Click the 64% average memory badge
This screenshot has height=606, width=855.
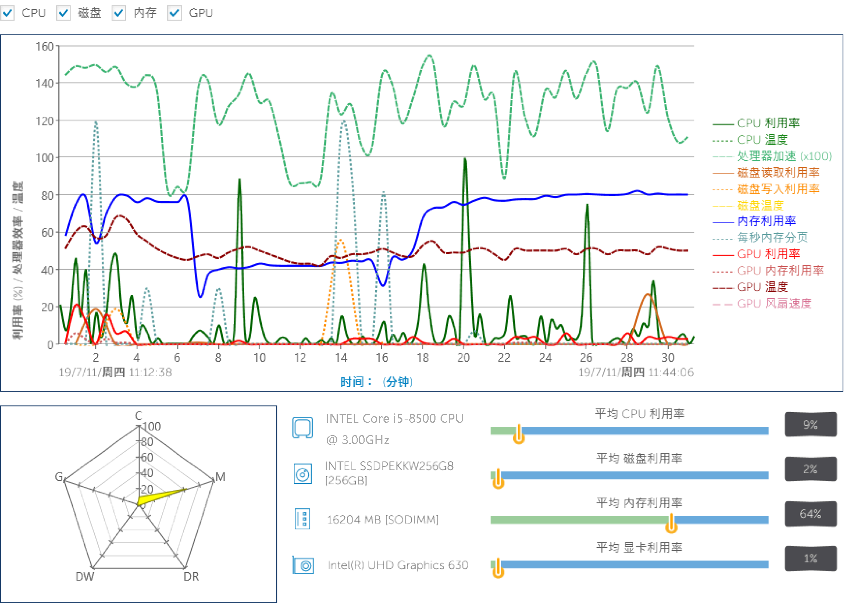[811, 514]
